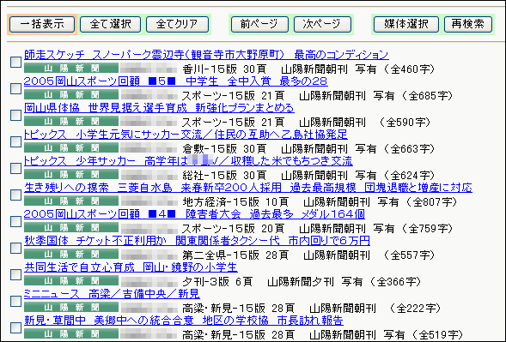Select all items with 全て選択
This screenshot has width=506, height=342.
[x=110, y=24]
